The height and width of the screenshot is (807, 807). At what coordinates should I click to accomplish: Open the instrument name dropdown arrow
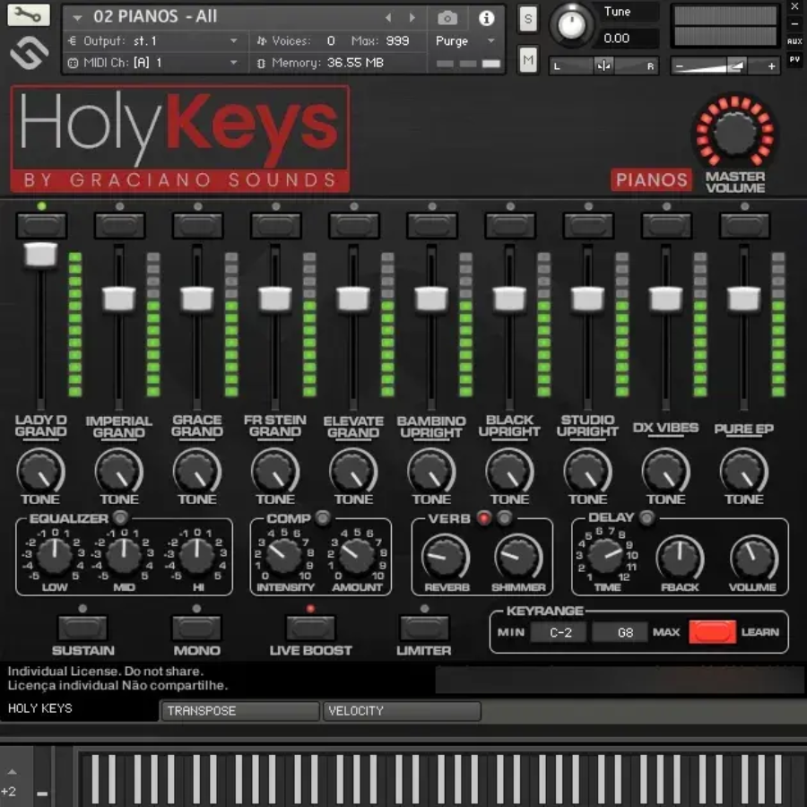77,18
